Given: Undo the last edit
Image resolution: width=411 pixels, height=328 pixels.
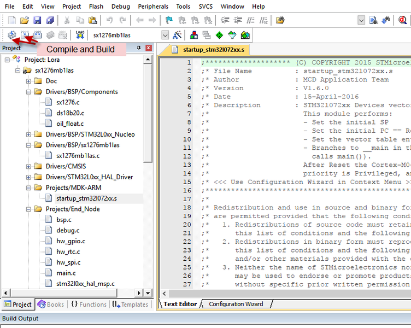Looking at the screenshot, I should [109, 20].
